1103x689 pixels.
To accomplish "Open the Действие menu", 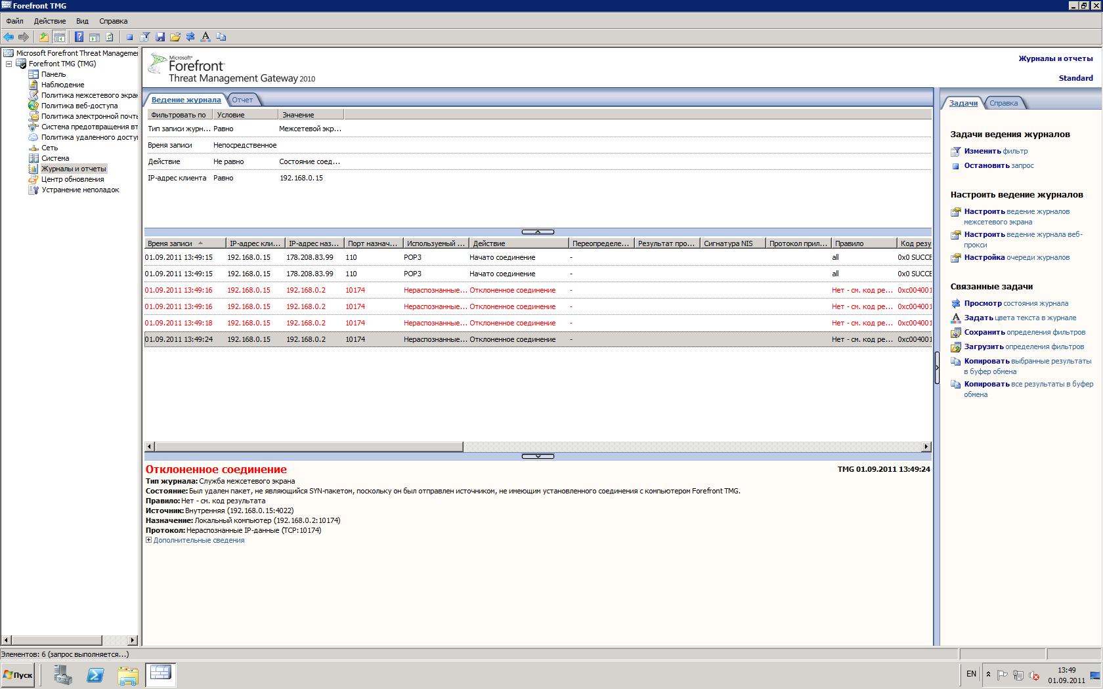I will click(50, 21).
